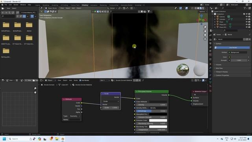The height and width of the screenshot is (142, 252).
Task: Open the Attribute node Type dropdown
Action: (74, 116)
